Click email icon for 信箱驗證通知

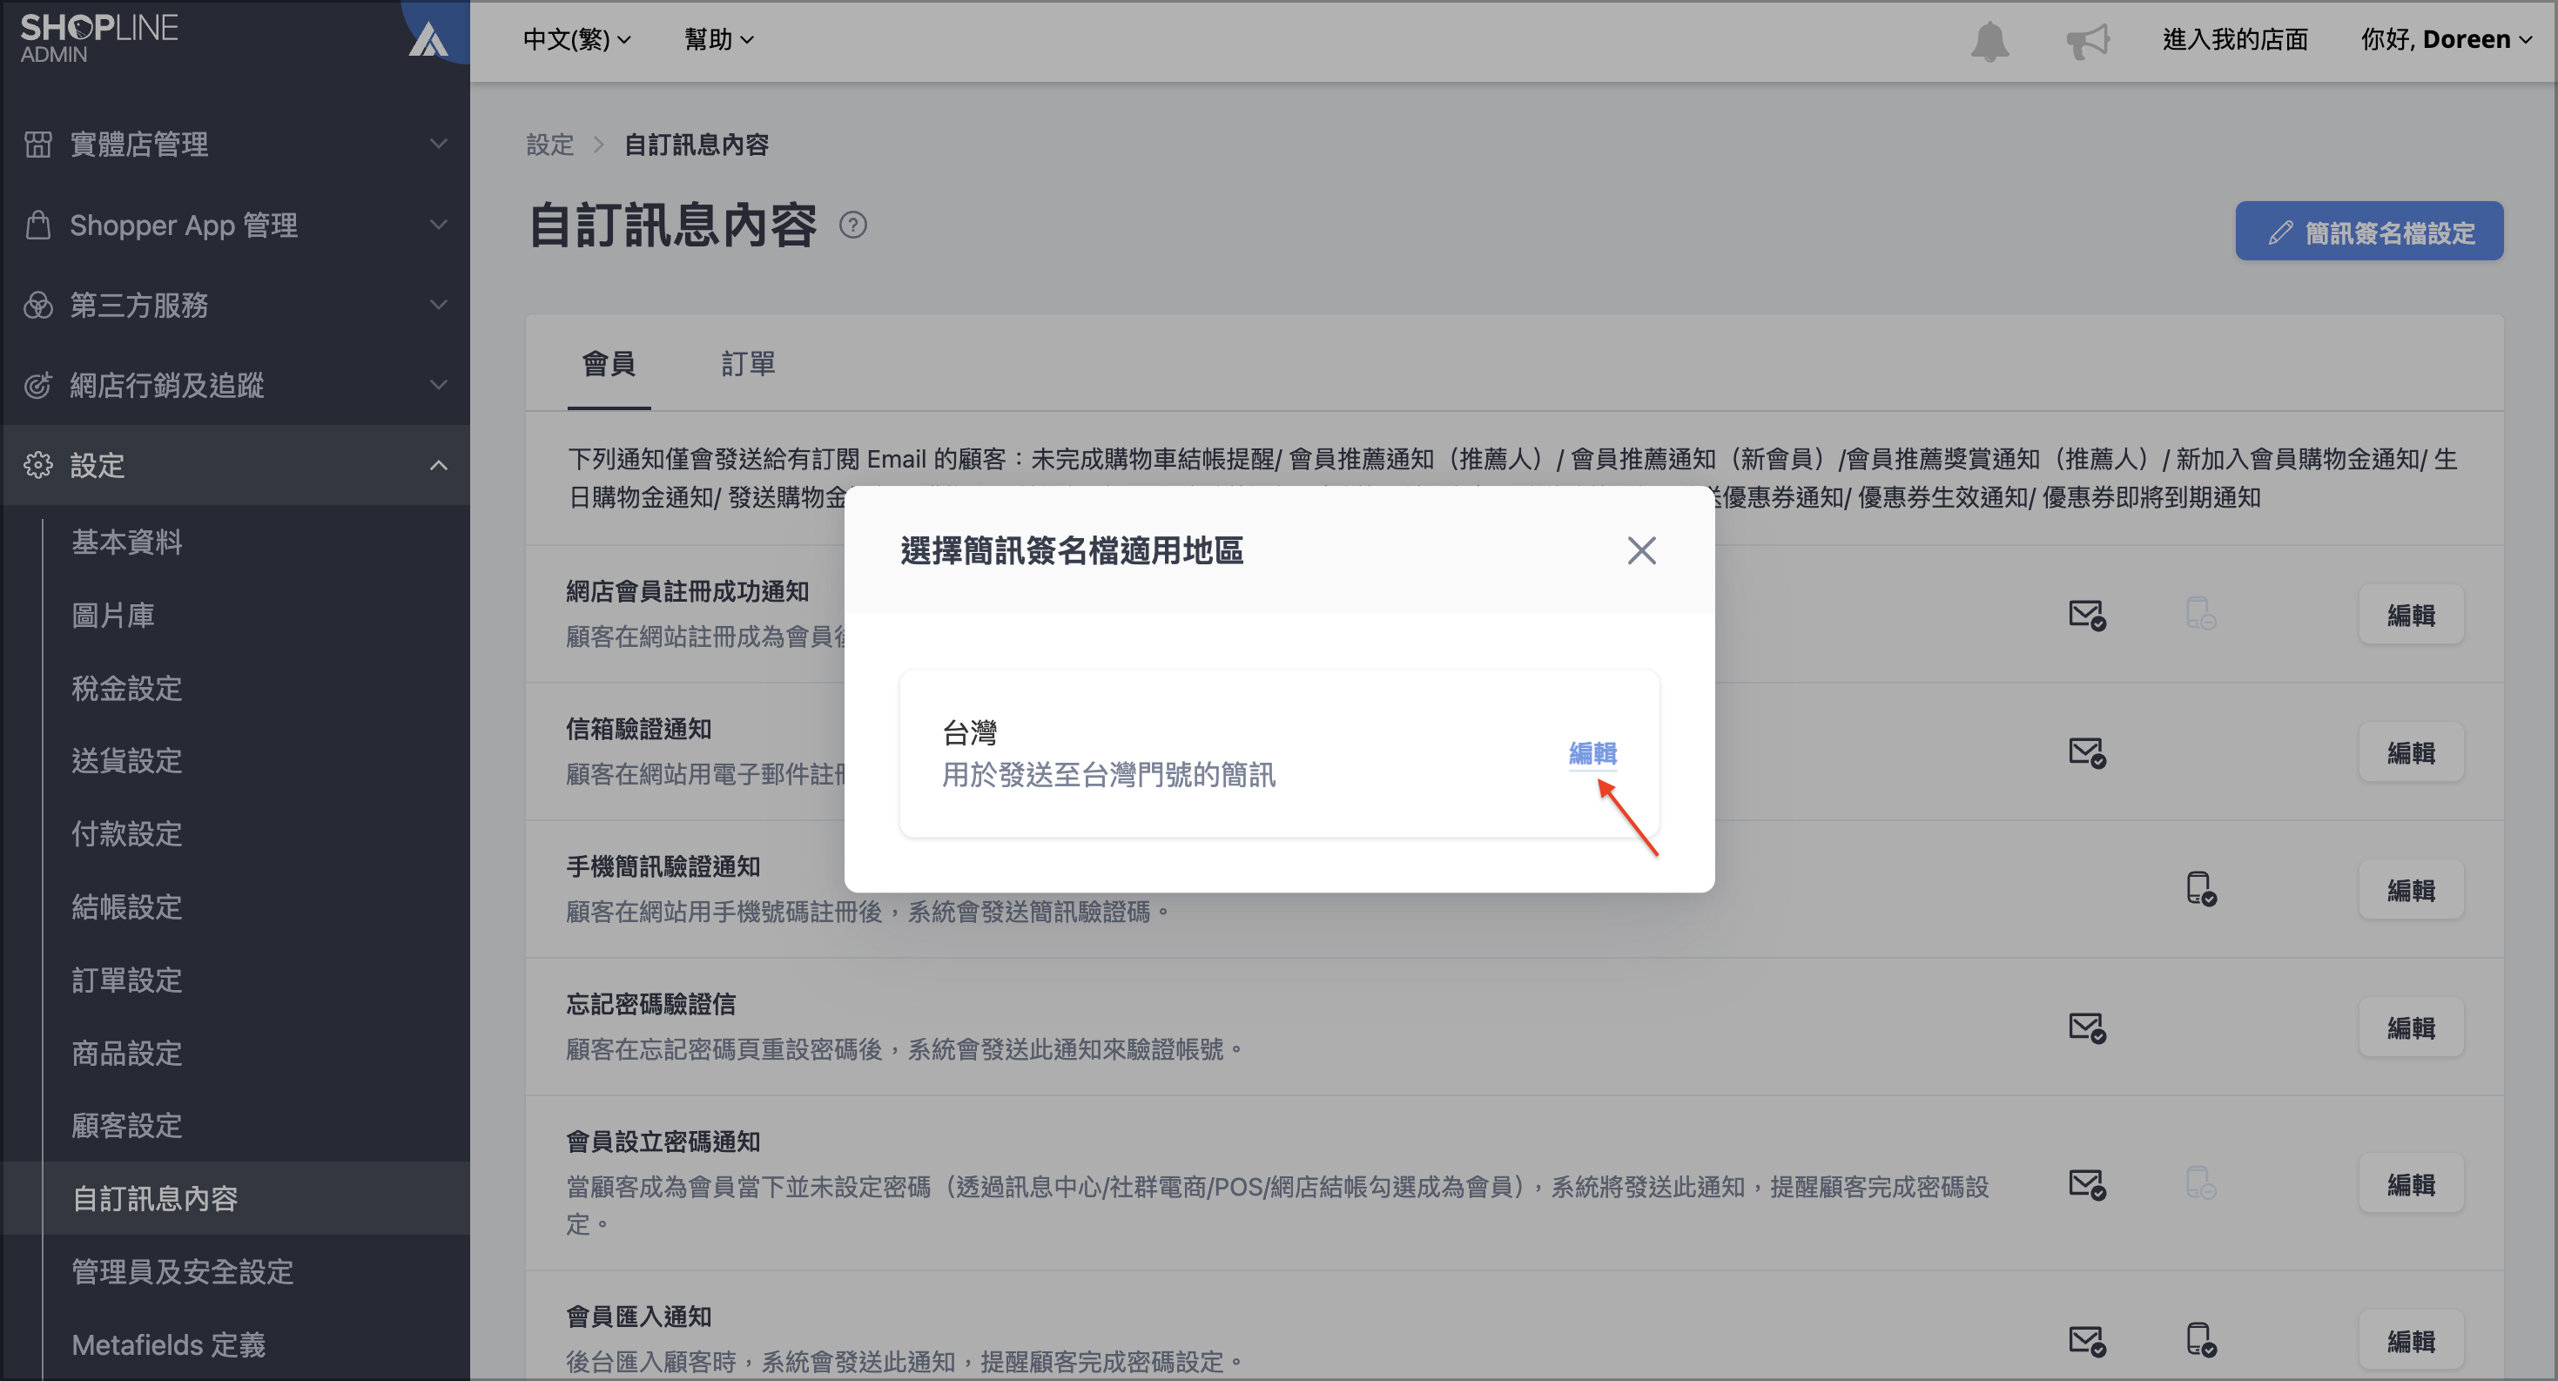[x=2087, y=751]
